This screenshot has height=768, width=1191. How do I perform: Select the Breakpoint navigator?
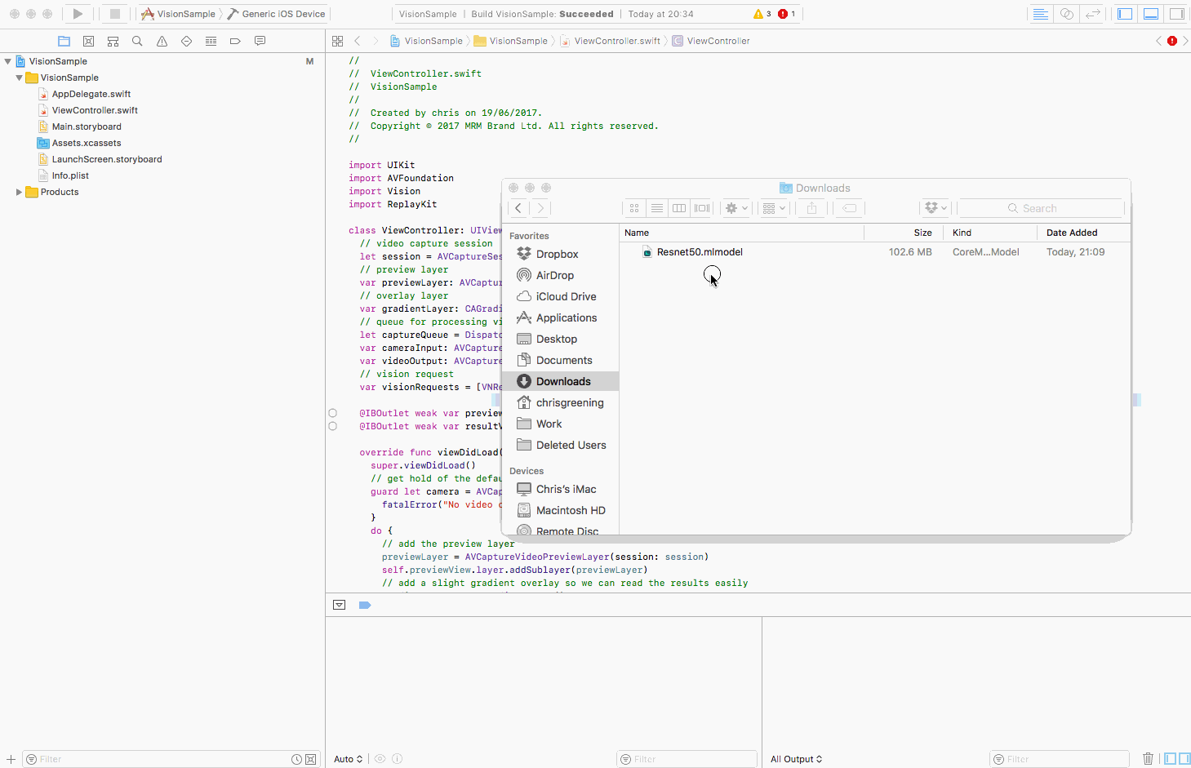pyautogui.click(x=235, y=40)
